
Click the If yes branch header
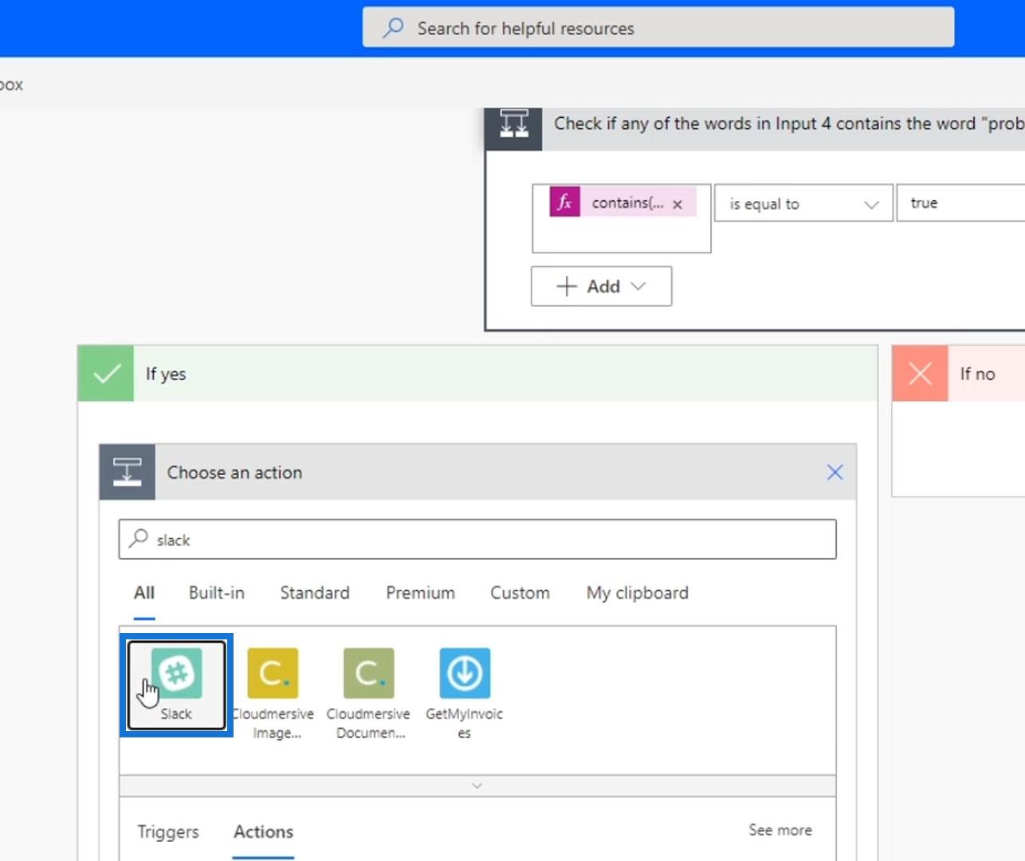477,373
